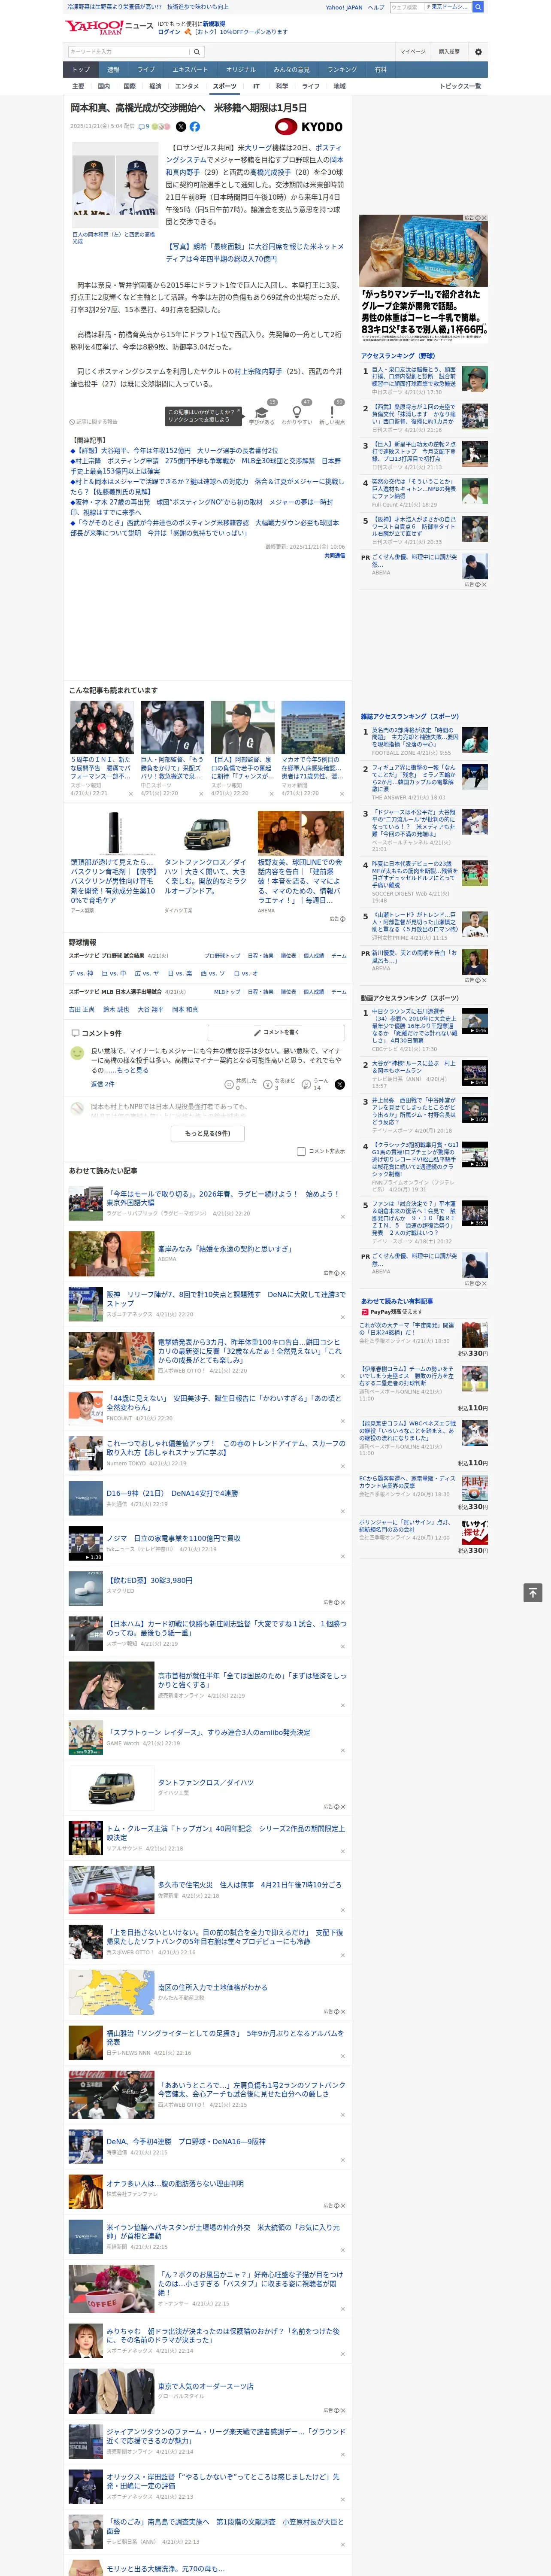Click the KYODO publisher logo
Image resolution: width=551 pixels, height=2576 pixels.
pos(309,127)
